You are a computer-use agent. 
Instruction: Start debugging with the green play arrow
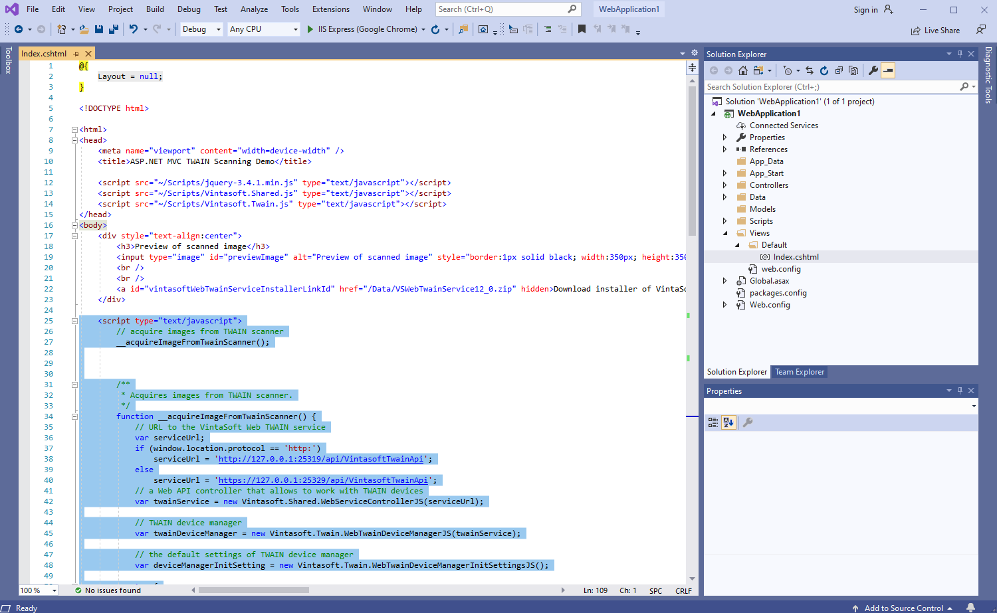click(310, 29)
